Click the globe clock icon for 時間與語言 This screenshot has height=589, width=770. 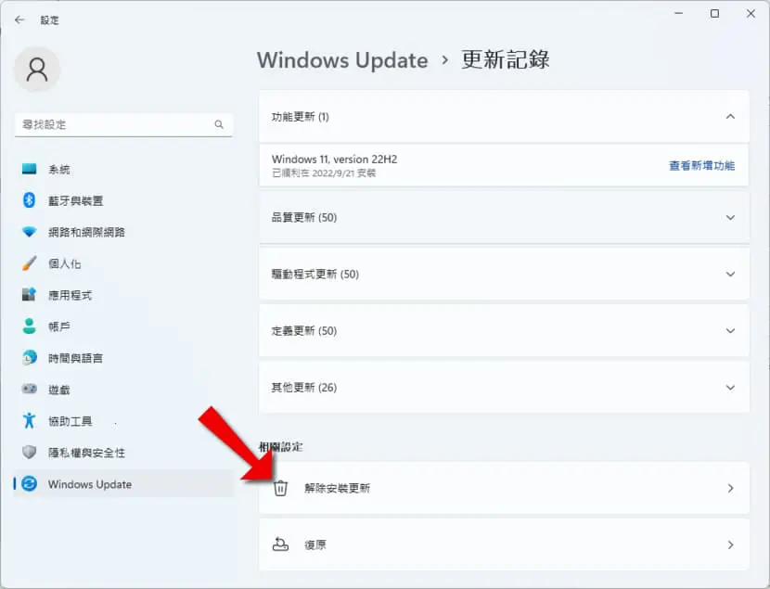(29, 357)
